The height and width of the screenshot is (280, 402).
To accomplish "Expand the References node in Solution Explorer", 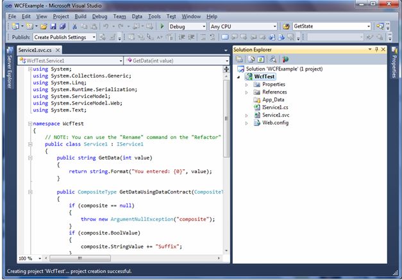I will click(x=247, y=92).
